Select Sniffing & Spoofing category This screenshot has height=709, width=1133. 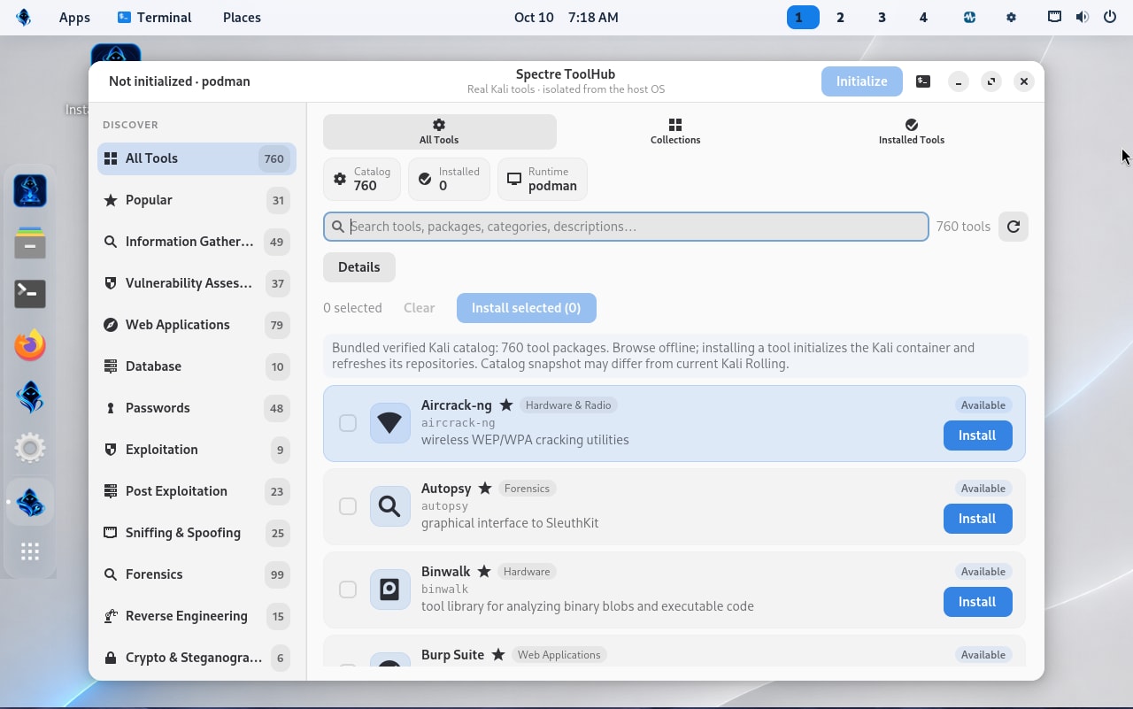[197, 533]
